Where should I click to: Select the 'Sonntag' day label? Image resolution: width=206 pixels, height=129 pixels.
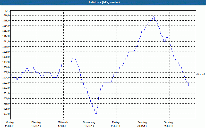click(x=168, y=122)
